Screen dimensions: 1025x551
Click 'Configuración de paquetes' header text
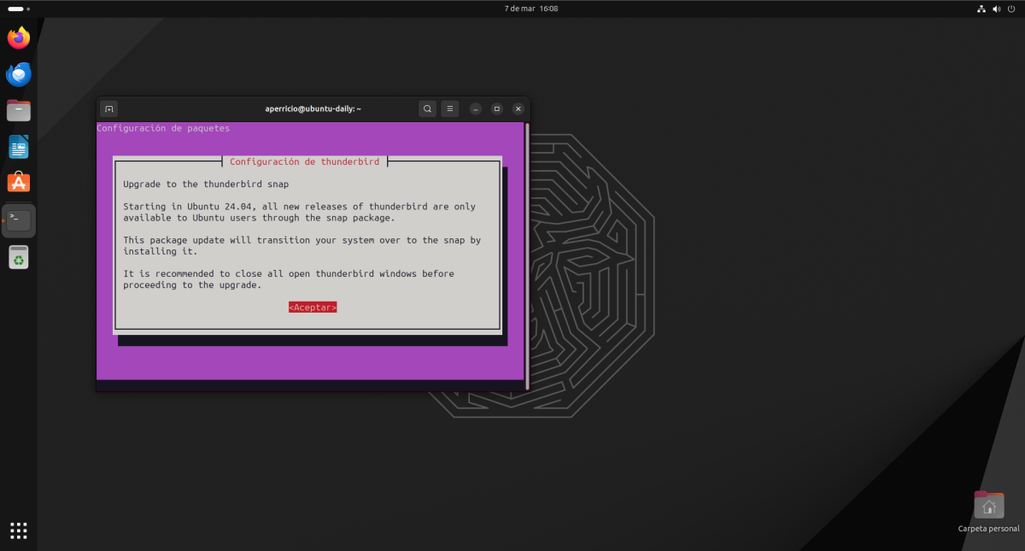tap(163, 128)
